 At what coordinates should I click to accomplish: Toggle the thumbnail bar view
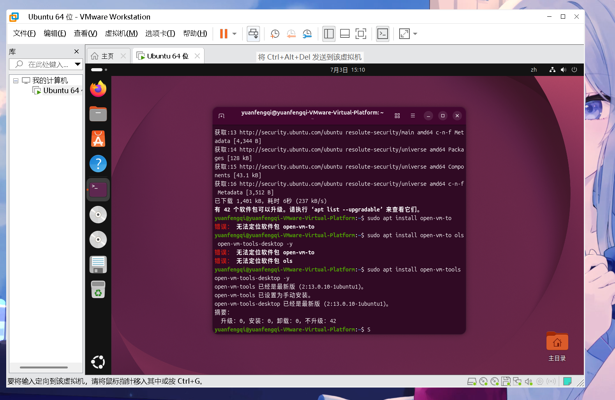[x=345, y=34]
